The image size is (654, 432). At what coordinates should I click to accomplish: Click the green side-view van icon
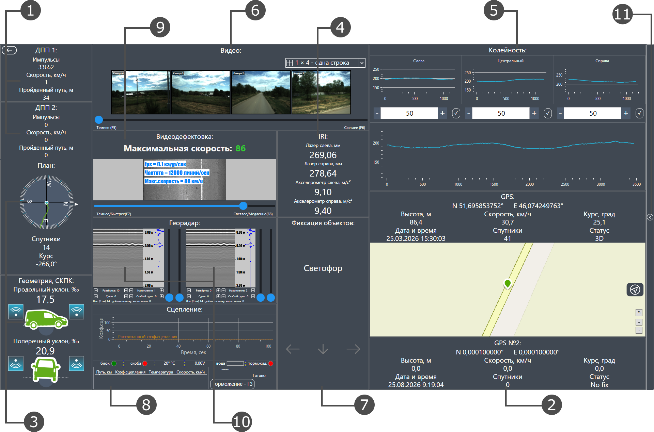click(x=46, y=319)
